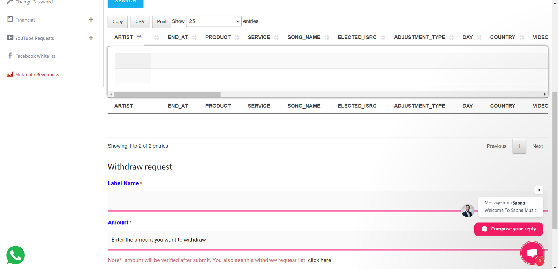This screenshot has height=269, width=558.
Task: Open the pink live chat bubble icon
Action: pos(532,253)
